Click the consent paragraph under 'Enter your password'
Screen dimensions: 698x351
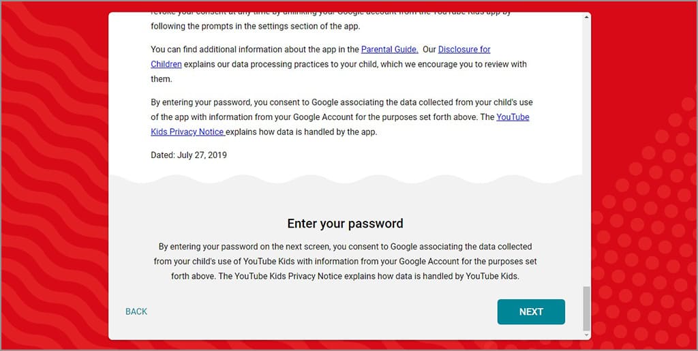[x=345, y=261]
